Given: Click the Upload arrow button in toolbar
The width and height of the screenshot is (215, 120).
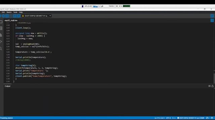Looking at the screenshot, I should click(x=3, y=16).
